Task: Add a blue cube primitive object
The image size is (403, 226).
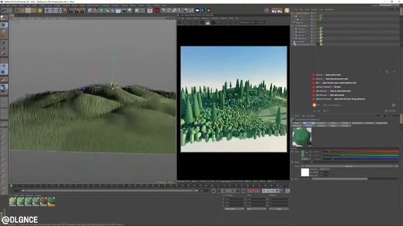Action: [89, 11]
